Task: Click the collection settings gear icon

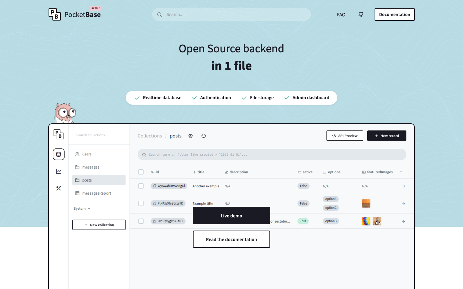Action: (x=191, y=136)
